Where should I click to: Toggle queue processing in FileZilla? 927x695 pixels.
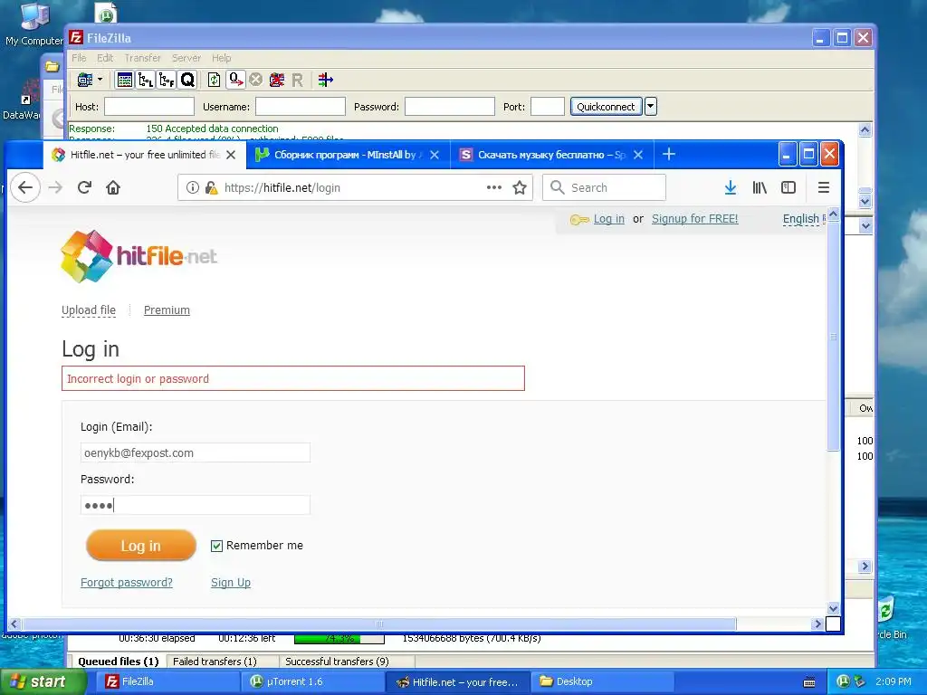click(x=236, y=80)
